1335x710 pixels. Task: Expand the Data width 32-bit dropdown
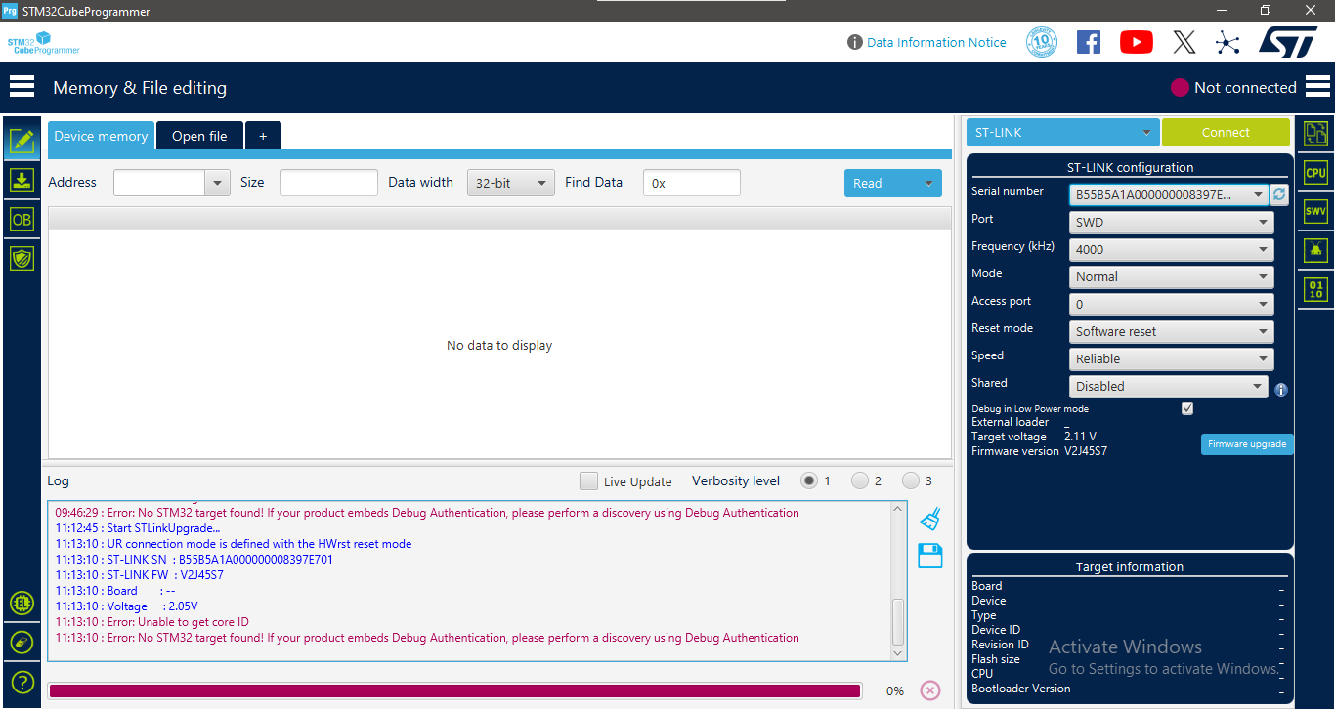(x=510, y=183)
